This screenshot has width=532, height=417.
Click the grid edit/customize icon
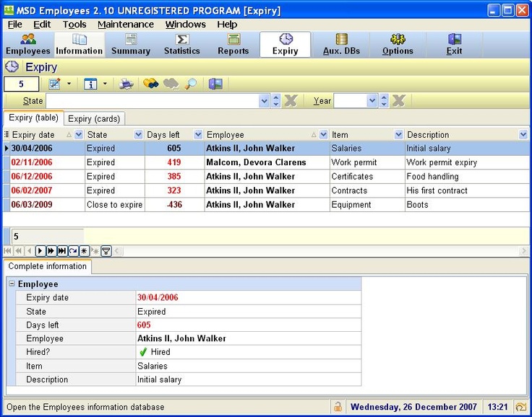pos(54,84)
